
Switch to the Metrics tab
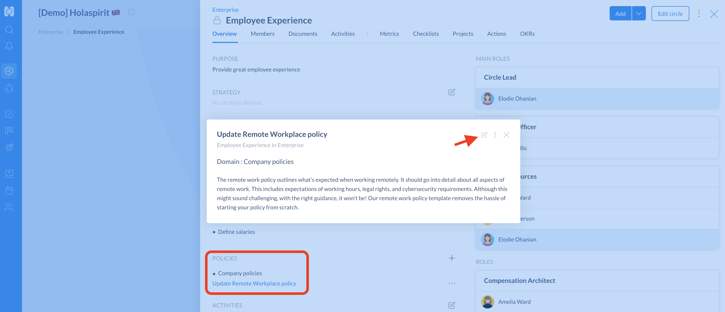point(389,34)
